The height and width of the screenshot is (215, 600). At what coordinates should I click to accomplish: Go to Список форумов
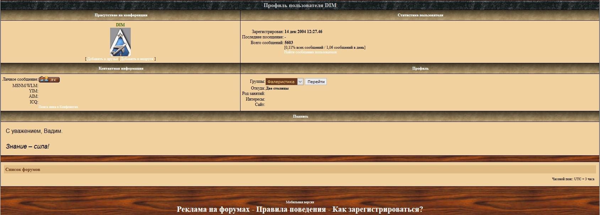[23, 170]
